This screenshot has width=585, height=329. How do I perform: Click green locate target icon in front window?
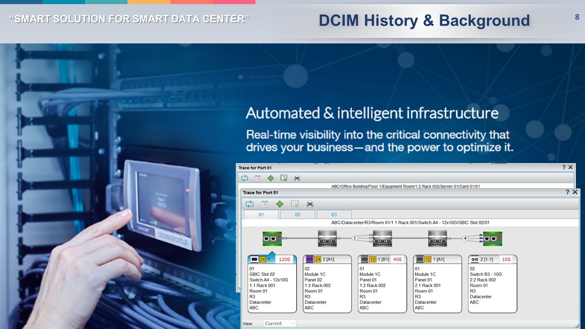tap(280, 204)
